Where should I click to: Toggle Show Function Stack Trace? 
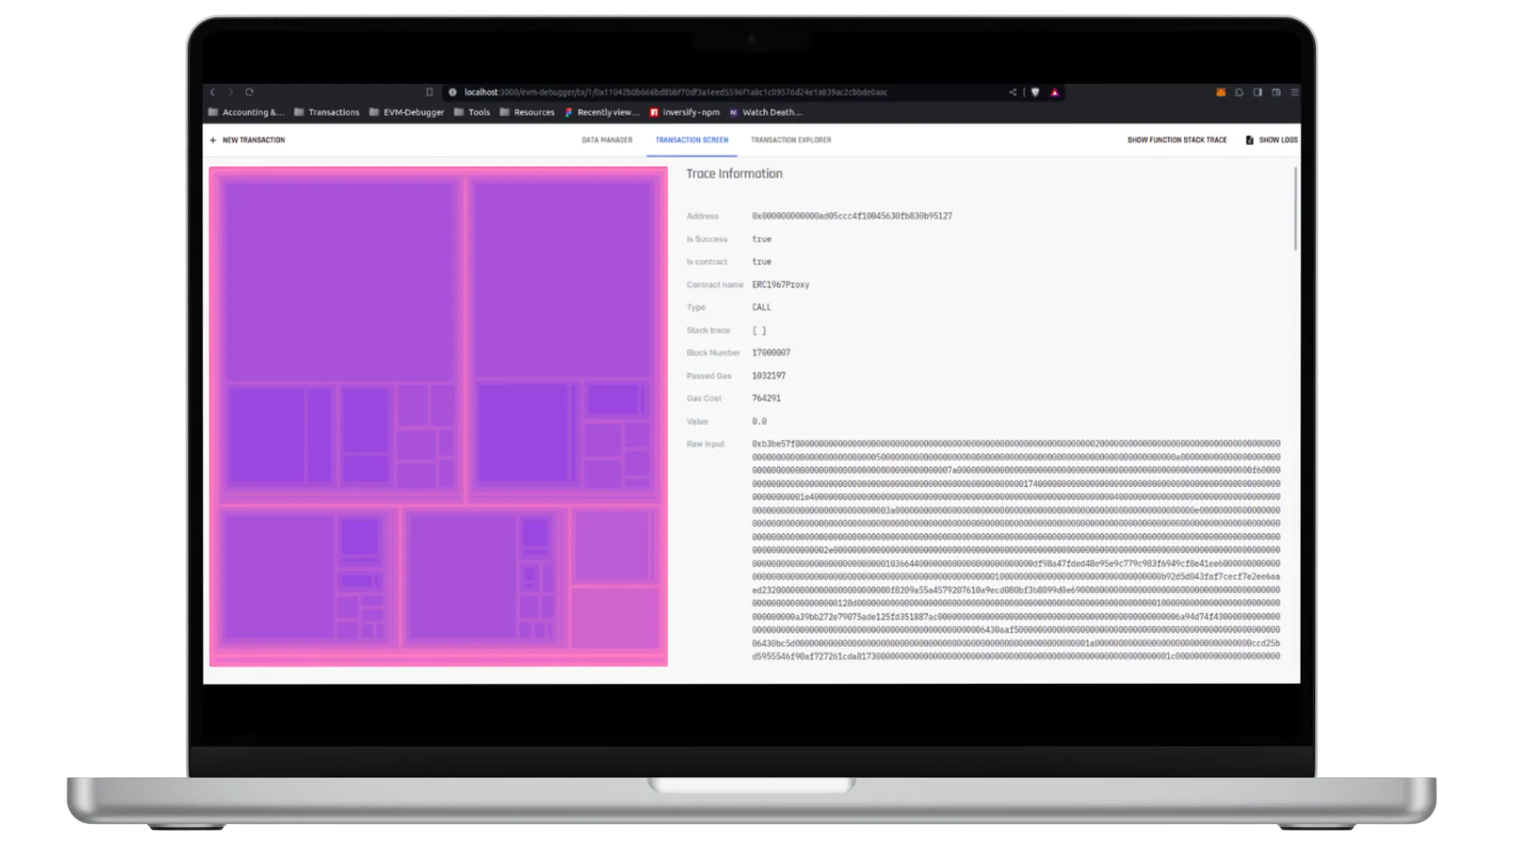tap(1177, 139)
